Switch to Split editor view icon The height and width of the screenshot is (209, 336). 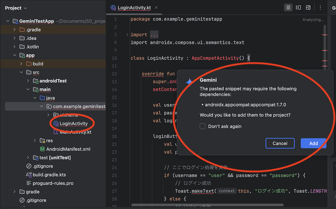pos(298,8)
